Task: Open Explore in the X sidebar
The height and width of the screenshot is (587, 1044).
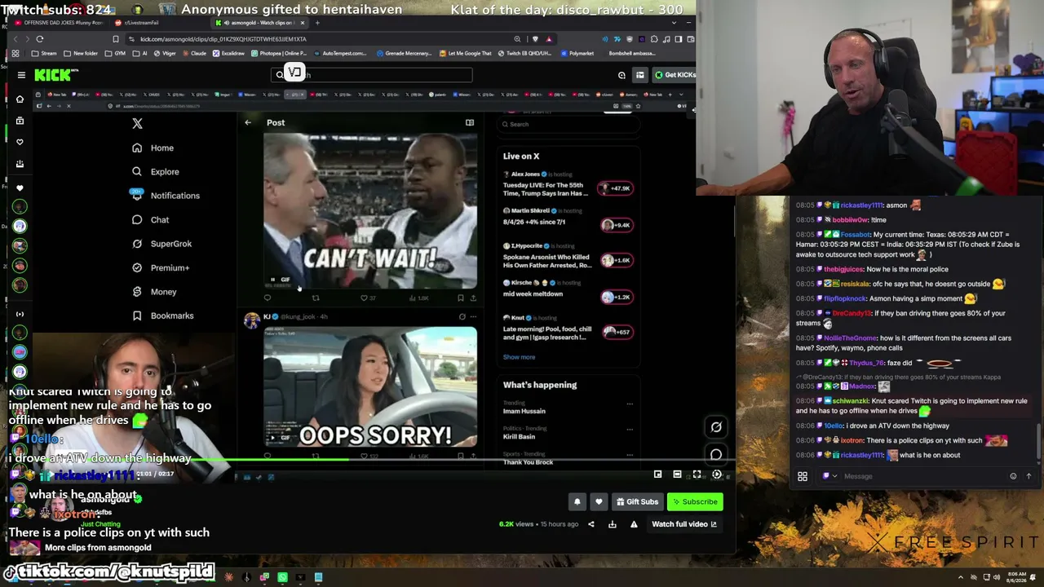Action: (155, 171)
